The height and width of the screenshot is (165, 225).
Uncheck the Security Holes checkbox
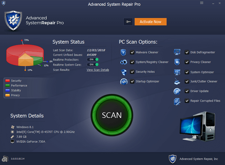[x=132, y=72]
